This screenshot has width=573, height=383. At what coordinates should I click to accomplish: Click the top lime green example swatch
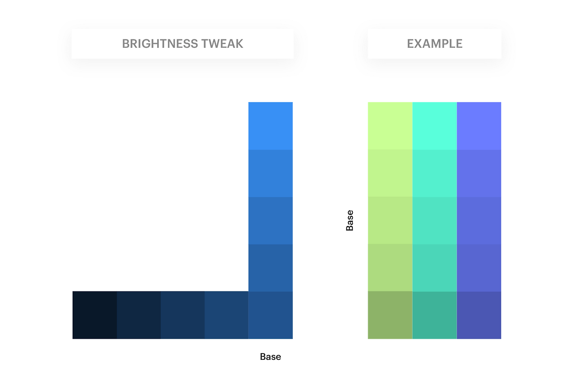tap(390, 126)
